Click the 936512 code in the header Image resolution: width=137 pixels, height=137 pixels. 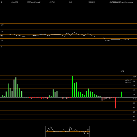pos(92,2)
